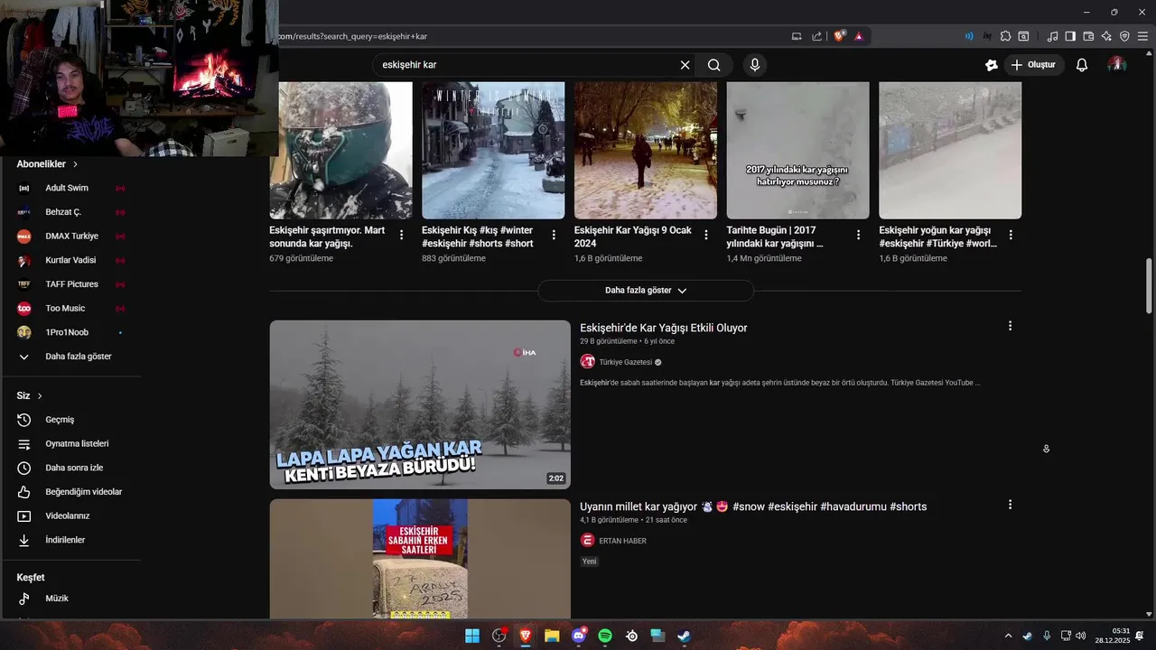Click the magnifier search button

(x=714, y=65)
